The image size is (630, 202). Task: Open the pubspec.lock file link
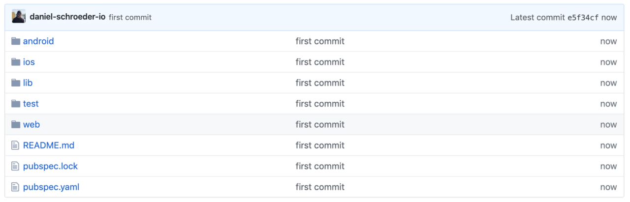(50, 166)
